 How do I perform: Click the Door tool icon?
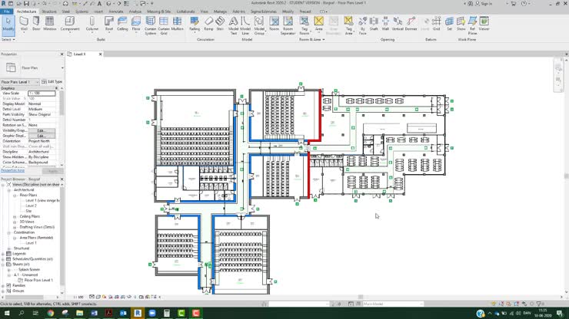point(35,24)
